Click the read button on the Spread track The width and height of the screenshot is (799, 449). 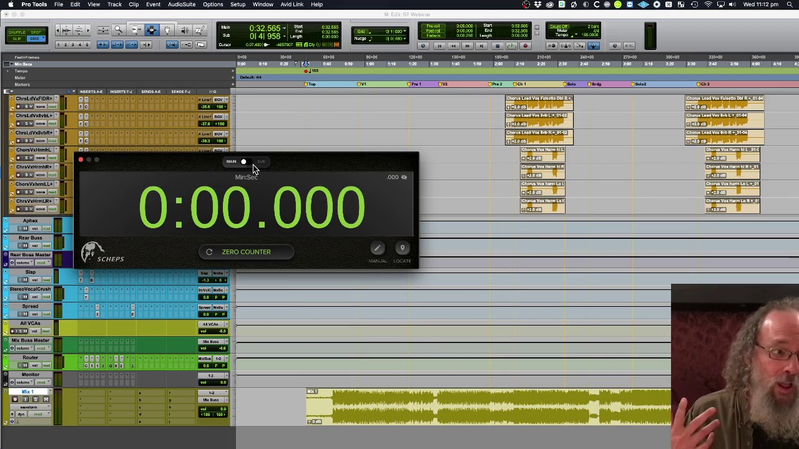tap(46, 314)
